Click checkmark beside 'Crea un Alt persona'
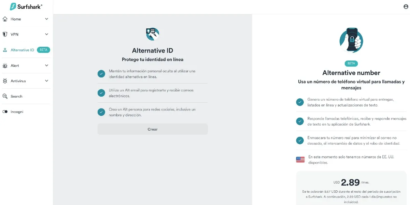410x205 pixels. click(x=101, y=112)
